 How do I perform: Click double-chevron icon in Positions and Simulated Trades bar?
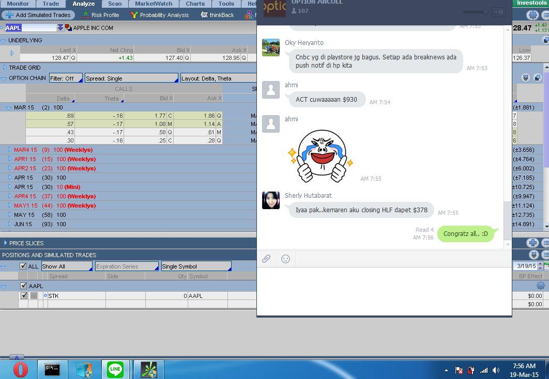533,255
